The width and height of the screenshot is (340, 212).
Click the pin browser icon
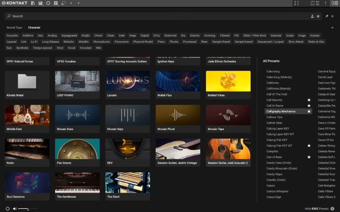[326, 16]
